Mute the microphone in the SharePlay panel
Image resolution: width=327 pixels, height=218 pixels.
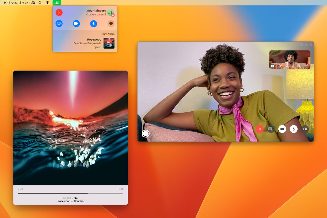pos(93,24)
